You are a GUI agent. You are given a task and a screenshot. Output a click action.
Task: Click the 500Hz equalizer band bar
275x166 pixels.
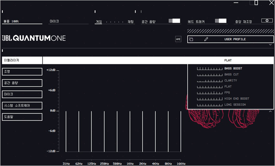[x=117, y=131]
